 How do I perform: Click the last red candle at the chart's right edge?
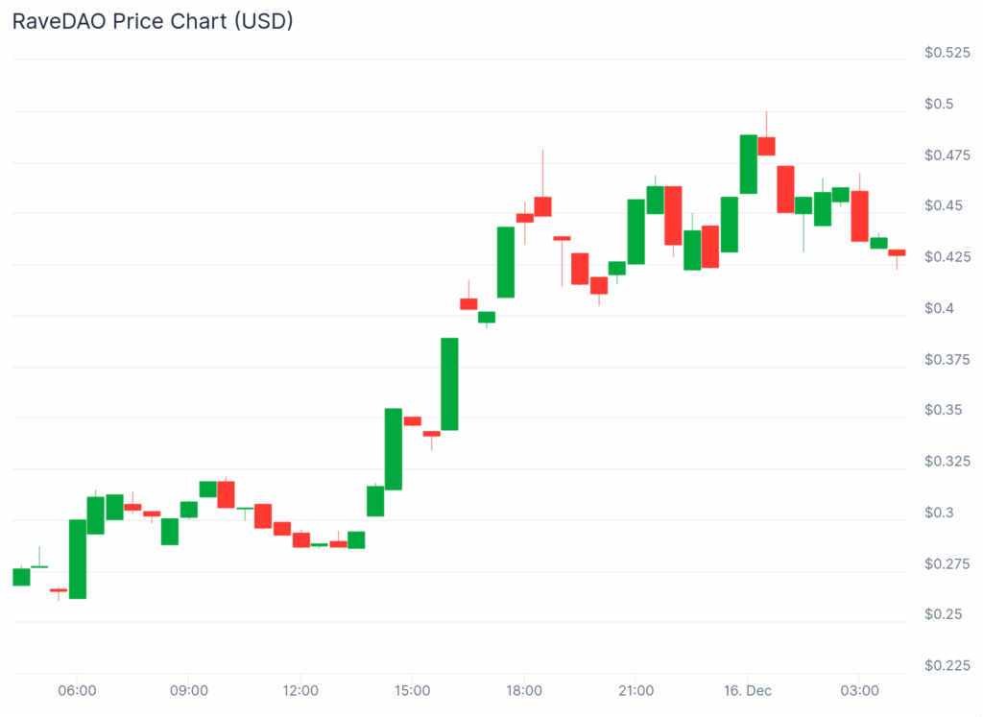pos(897,252)
